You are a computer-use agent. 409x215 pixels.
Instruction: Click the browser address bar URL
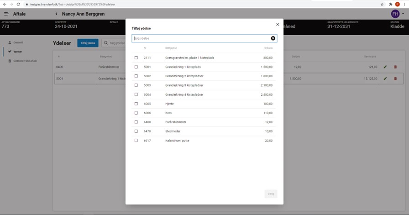coord(73,4)
